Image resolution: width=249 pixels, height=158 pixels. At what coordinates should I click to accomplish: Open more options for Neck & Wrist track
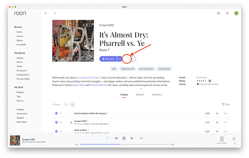[225, 132]
